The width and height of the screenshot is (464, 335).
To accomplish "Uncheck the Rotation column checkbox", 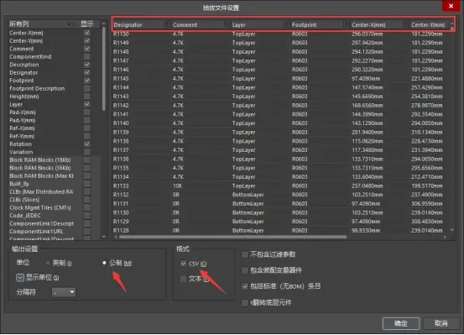I will point(87,144).
